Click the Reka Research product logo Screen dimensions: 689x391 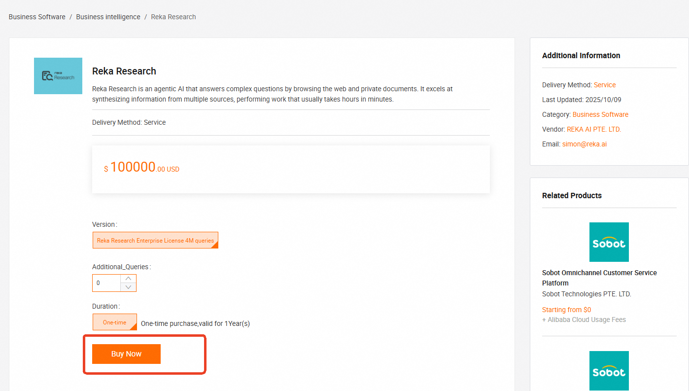[58, 76]
